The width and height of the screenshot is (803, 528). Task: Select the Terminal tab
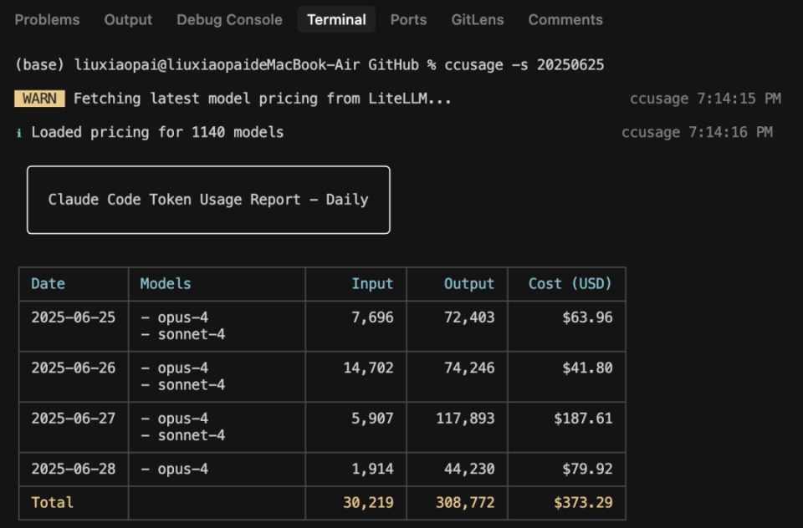(336, 19)
